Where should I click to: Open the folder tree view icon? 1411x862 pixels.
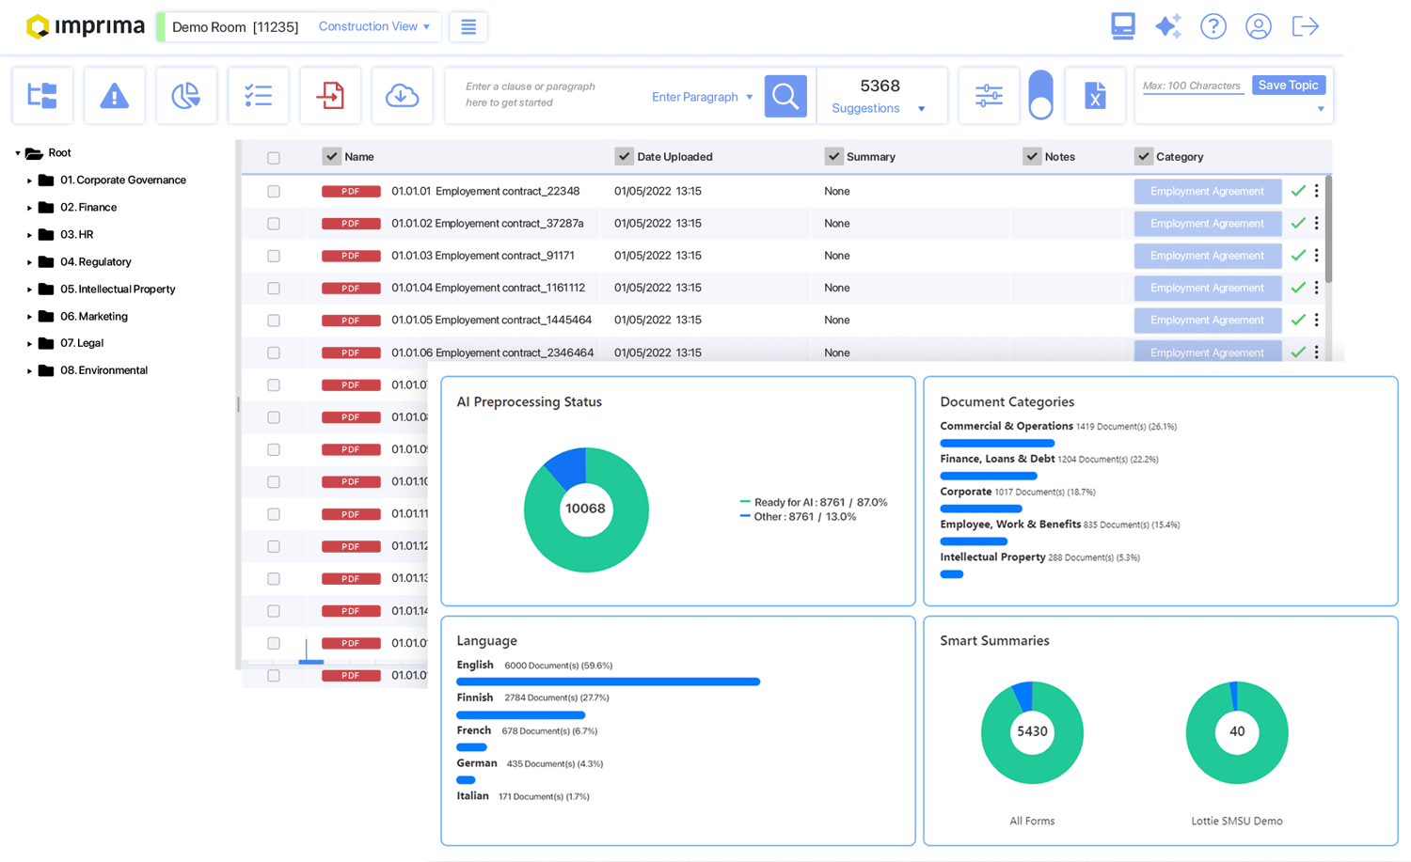click(42, 95)
